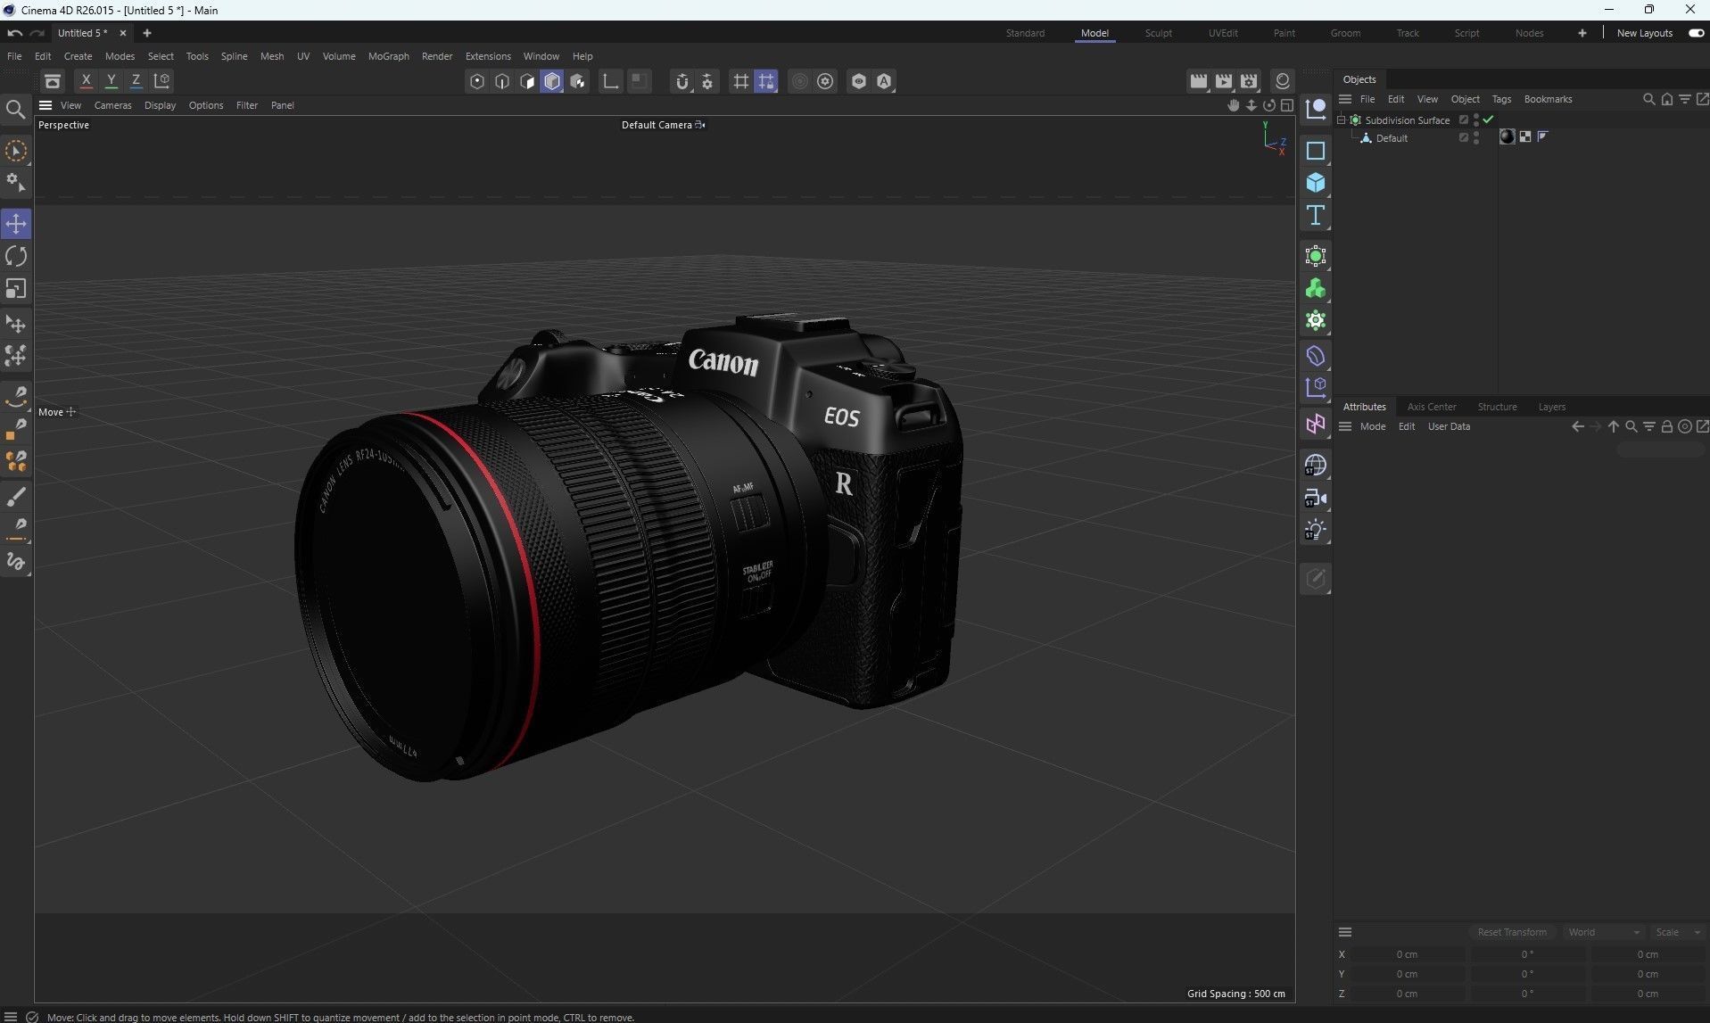Image resolution: width=1710 pixels, height=1023 pixels.
Task: Click the undo arrow
Action: 14,33
